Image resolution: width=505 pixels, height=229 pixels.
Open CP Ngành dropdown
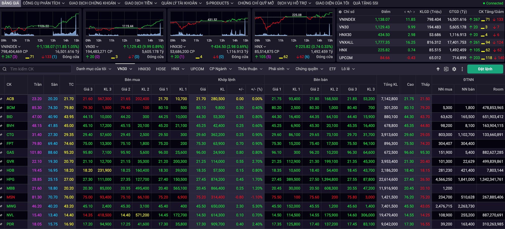[220, 69]
